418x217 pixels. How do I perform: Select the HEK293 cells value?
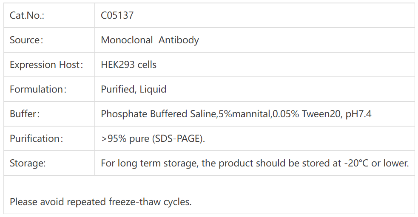(x=128, y=65)
